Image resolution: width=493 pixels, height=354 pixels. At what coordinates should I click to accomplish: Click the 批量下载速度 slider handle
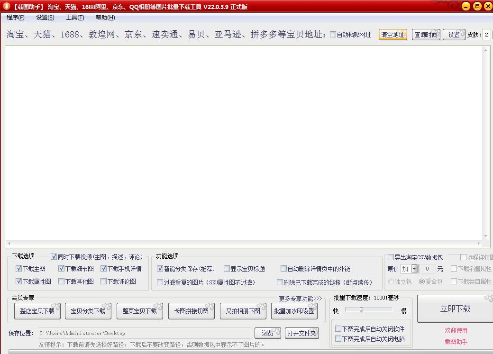coord(362,309)
